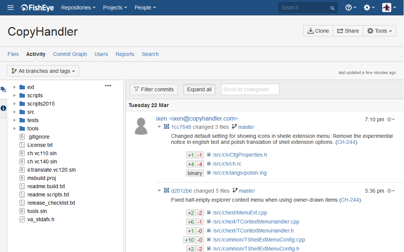Open the gear menu for commit 1cc7848
Viewport: 404px width, 252px height.
pyautogui.click(x=390, y=119)
